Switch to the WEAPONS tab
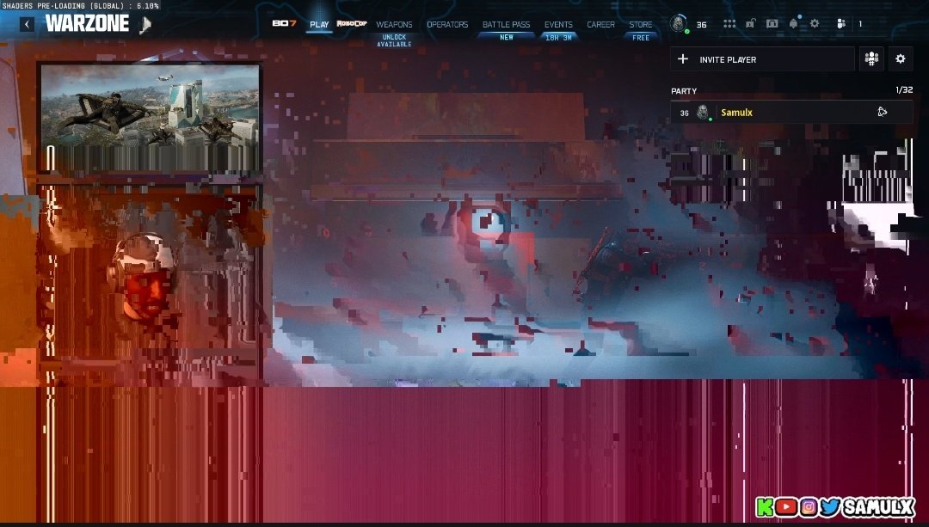This screenshot has width=929, height=527. point(394,24)
